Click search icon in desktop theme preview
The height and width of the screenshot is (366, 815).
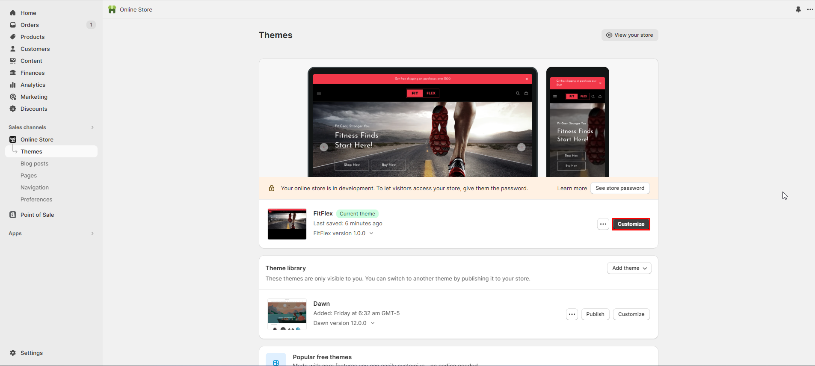(518, 93)
